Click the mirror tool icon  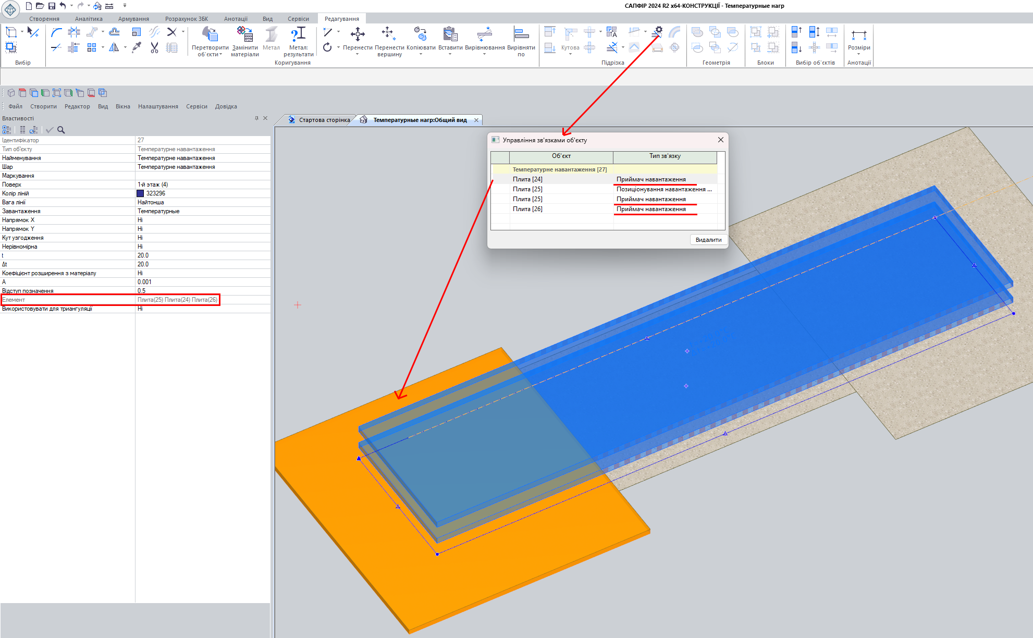[x=114, y=48]
